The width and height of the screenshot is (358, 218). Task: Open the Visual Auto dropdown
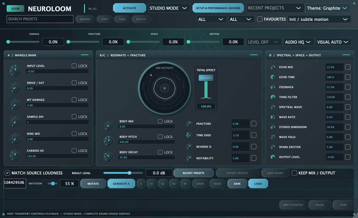(333, 42)
